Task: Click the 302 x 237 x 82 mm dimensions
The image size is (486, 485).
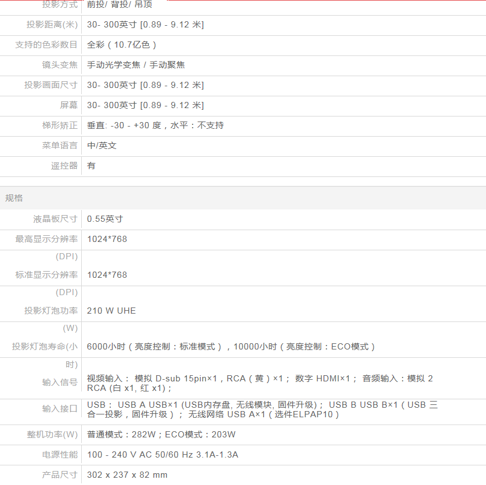Action: tap(127, 475)
